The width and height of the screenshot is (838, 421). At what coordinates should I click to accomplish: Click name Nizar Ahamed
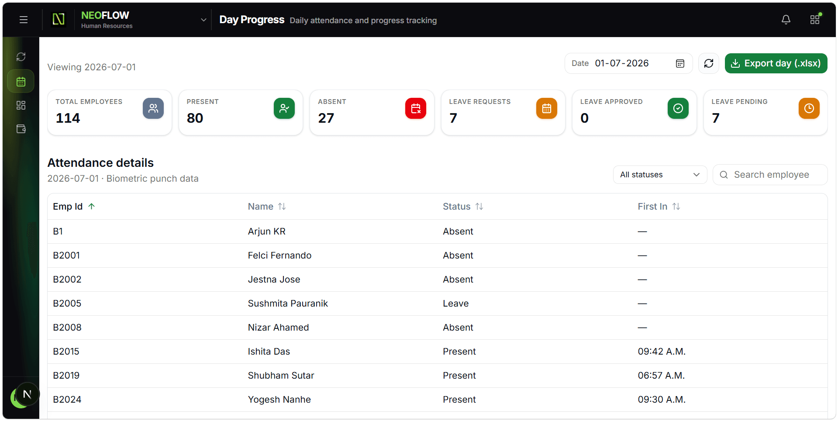(x=278, y=328)
